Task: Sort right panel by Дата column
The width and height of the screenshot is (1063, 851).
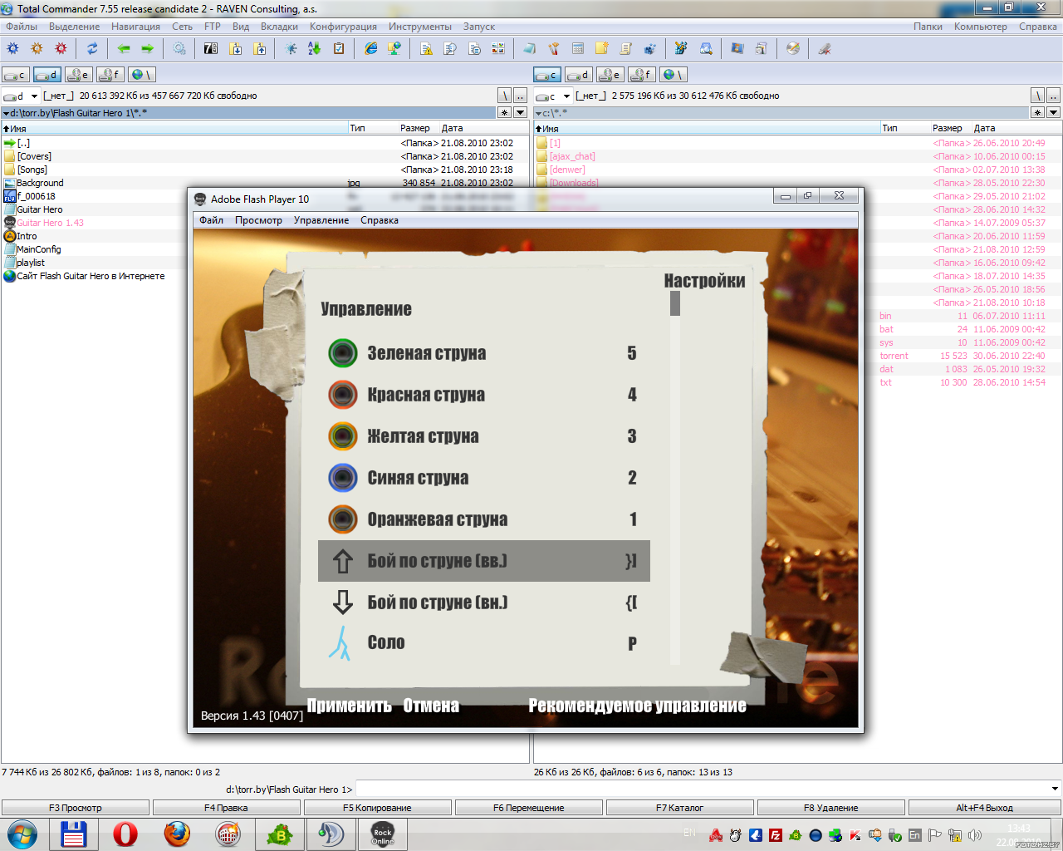Action: point(1016,128)
